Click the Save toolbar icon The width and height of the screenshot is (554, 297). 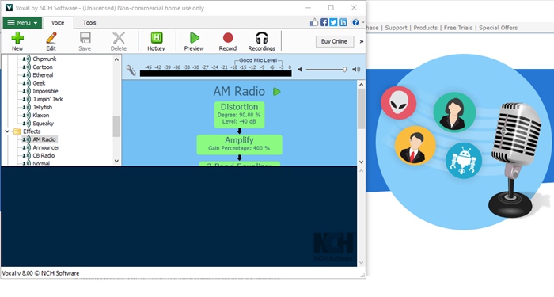[x=85, y=41]
